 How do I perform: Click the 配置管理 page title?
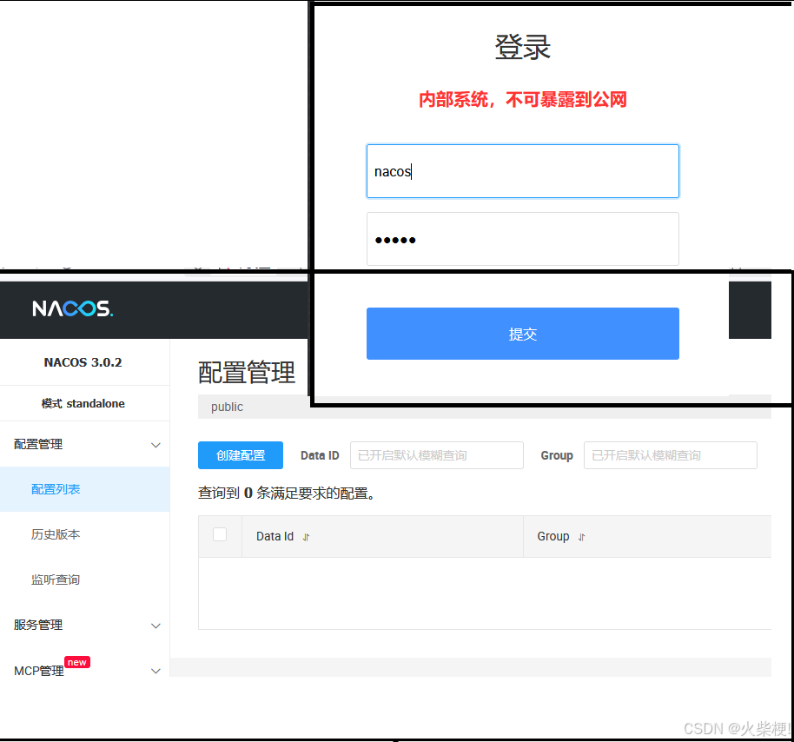pyautogui.click(x=246, y=372)
